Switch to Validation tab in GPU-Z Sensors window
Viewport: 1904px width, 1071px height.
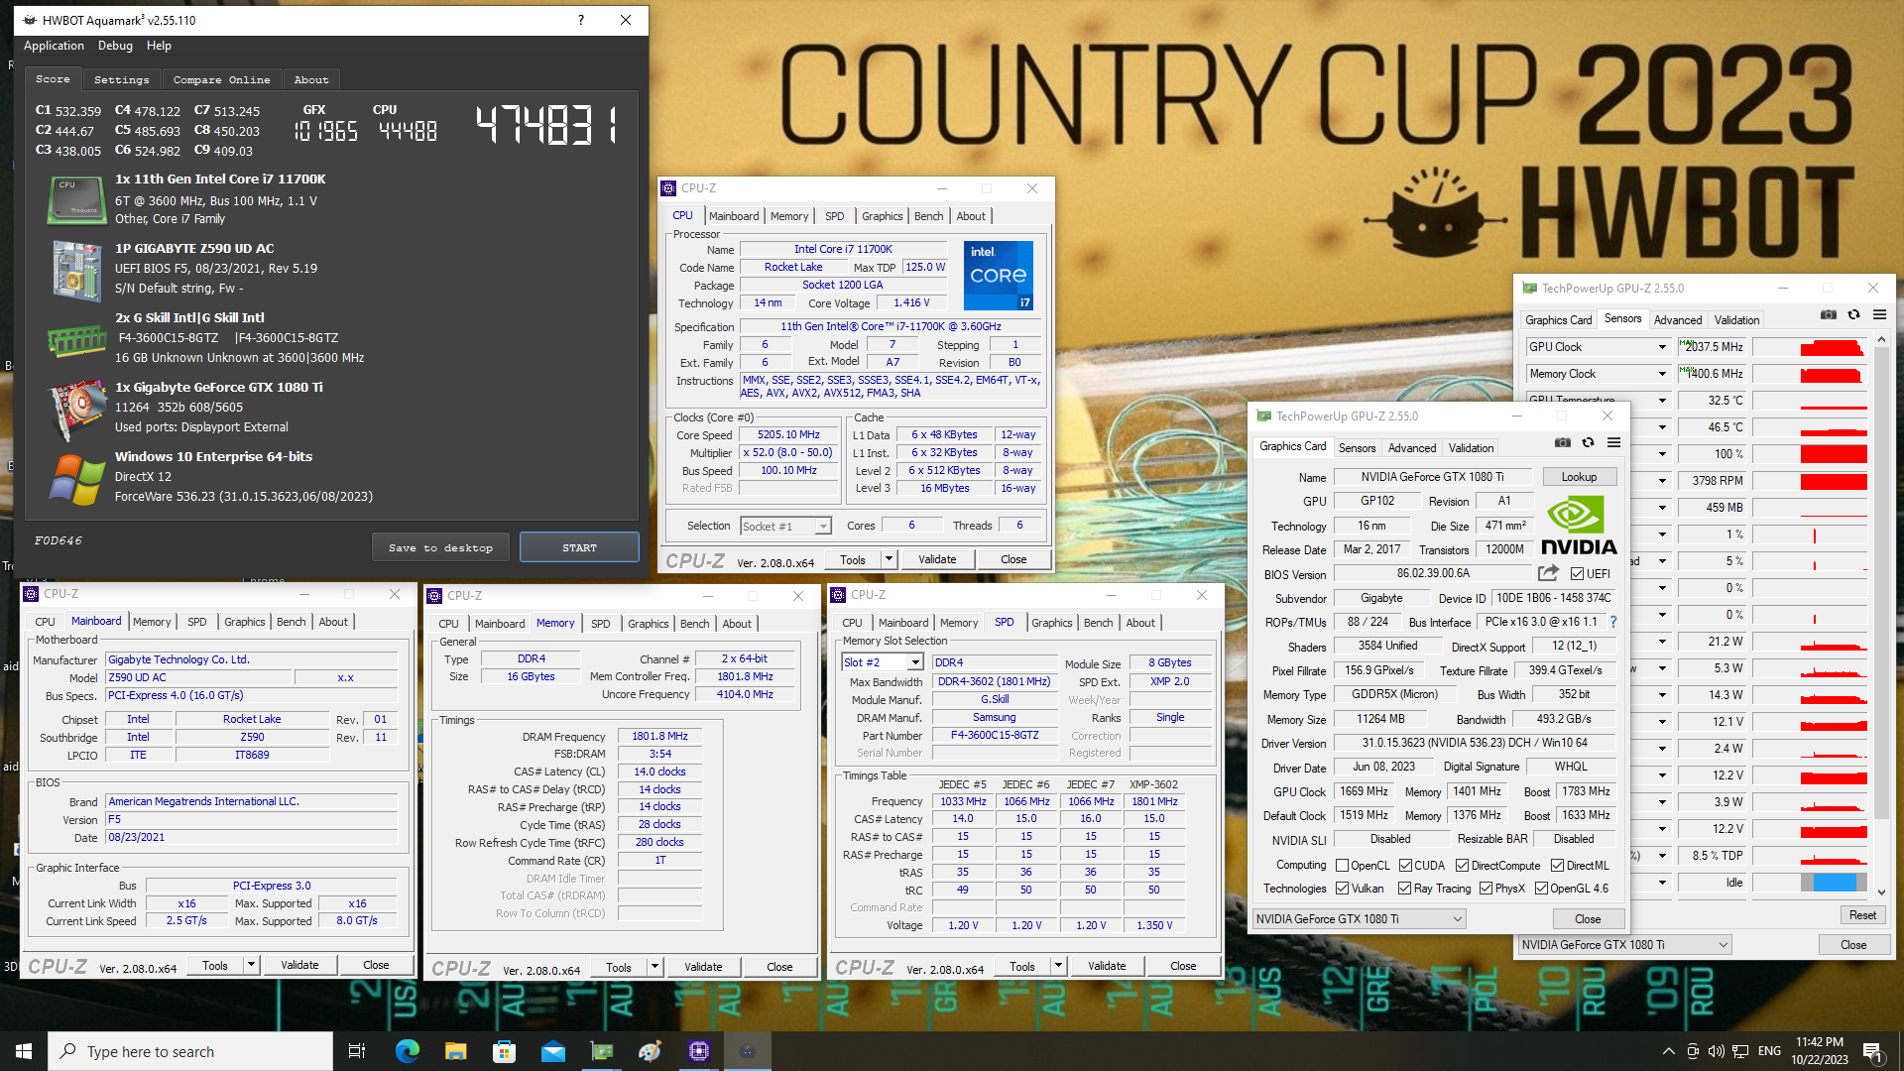pos(1736,320)
